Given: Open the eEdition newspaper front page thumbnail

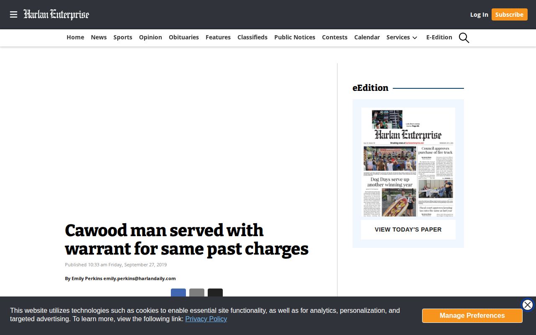Looking at the screenshot, I should point(408,162).
